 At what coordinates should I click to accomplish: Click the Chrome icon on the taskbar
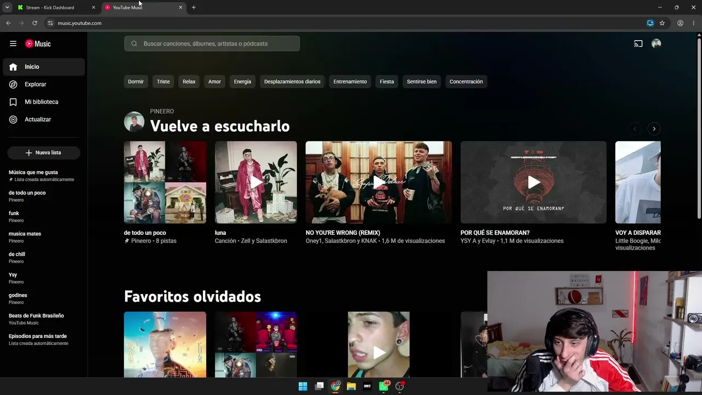point(335,386)
